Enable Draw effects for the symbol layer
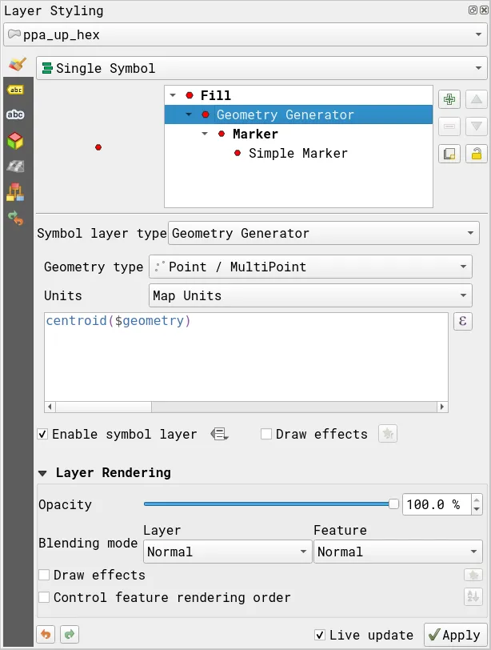 coord(266,435)
